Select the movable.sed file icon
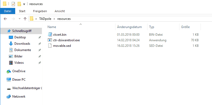This screenshot has width=212, height=105. (x=50, y=46)
